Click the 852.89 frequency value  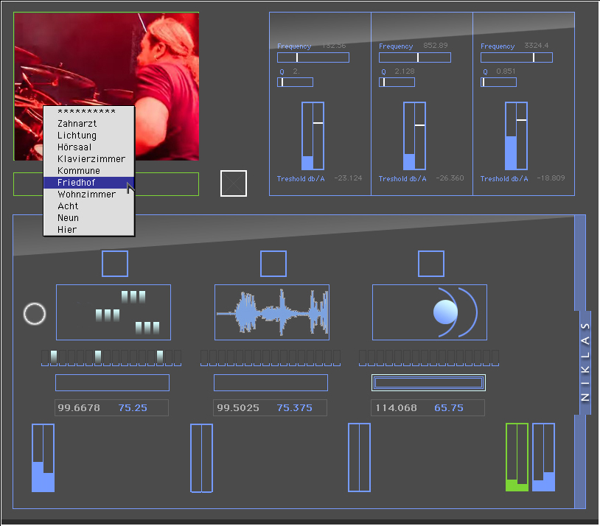[436, 46]
